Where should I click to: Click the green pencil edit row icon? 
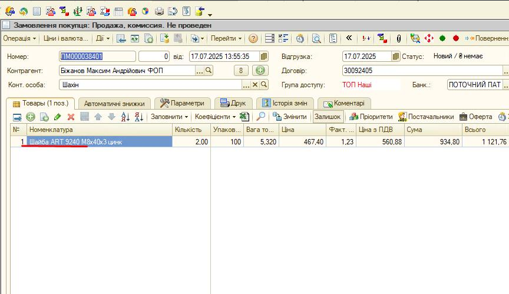tap(58, 117)
